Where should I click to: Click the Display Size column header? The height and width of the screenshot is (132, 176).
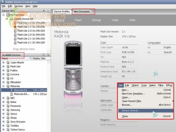pyautogui.click(x=42, y=58)
